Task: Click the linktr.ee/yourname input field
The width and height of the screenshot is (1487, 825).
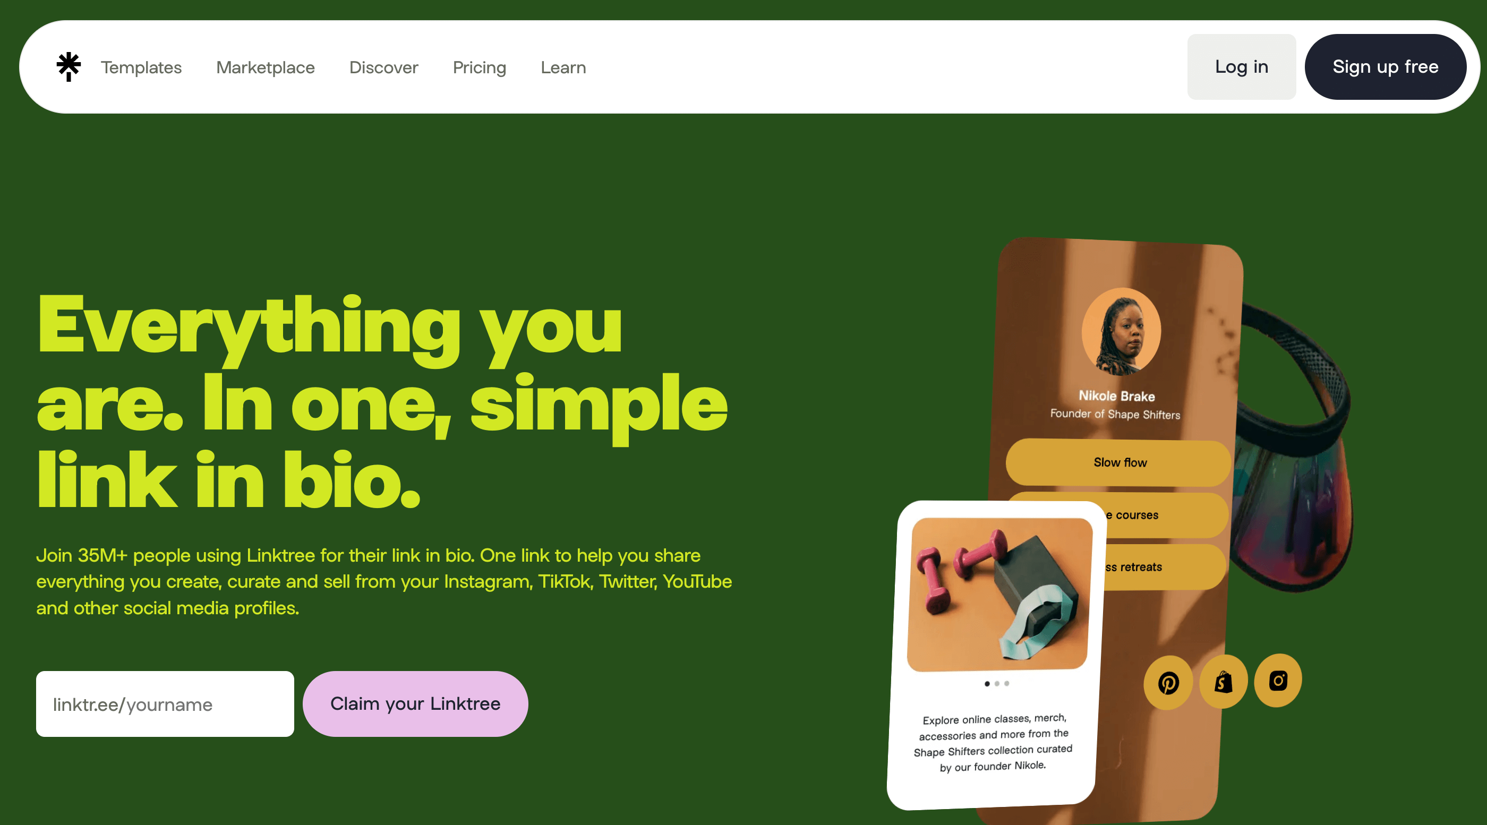Action: click(165, 703)
